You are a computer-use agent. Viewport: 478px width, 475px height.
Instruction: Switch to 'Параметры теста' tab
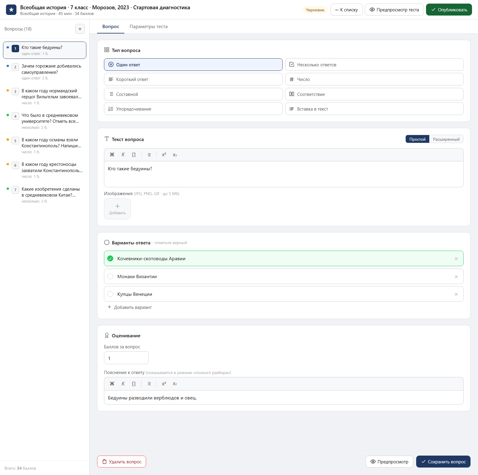tap(148, 27)
